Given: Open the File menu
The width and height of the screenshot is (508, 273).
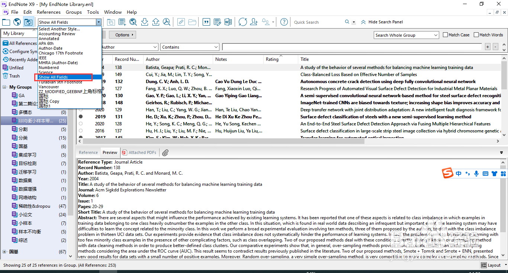Looking at the screenshot, I should (15, 12).
